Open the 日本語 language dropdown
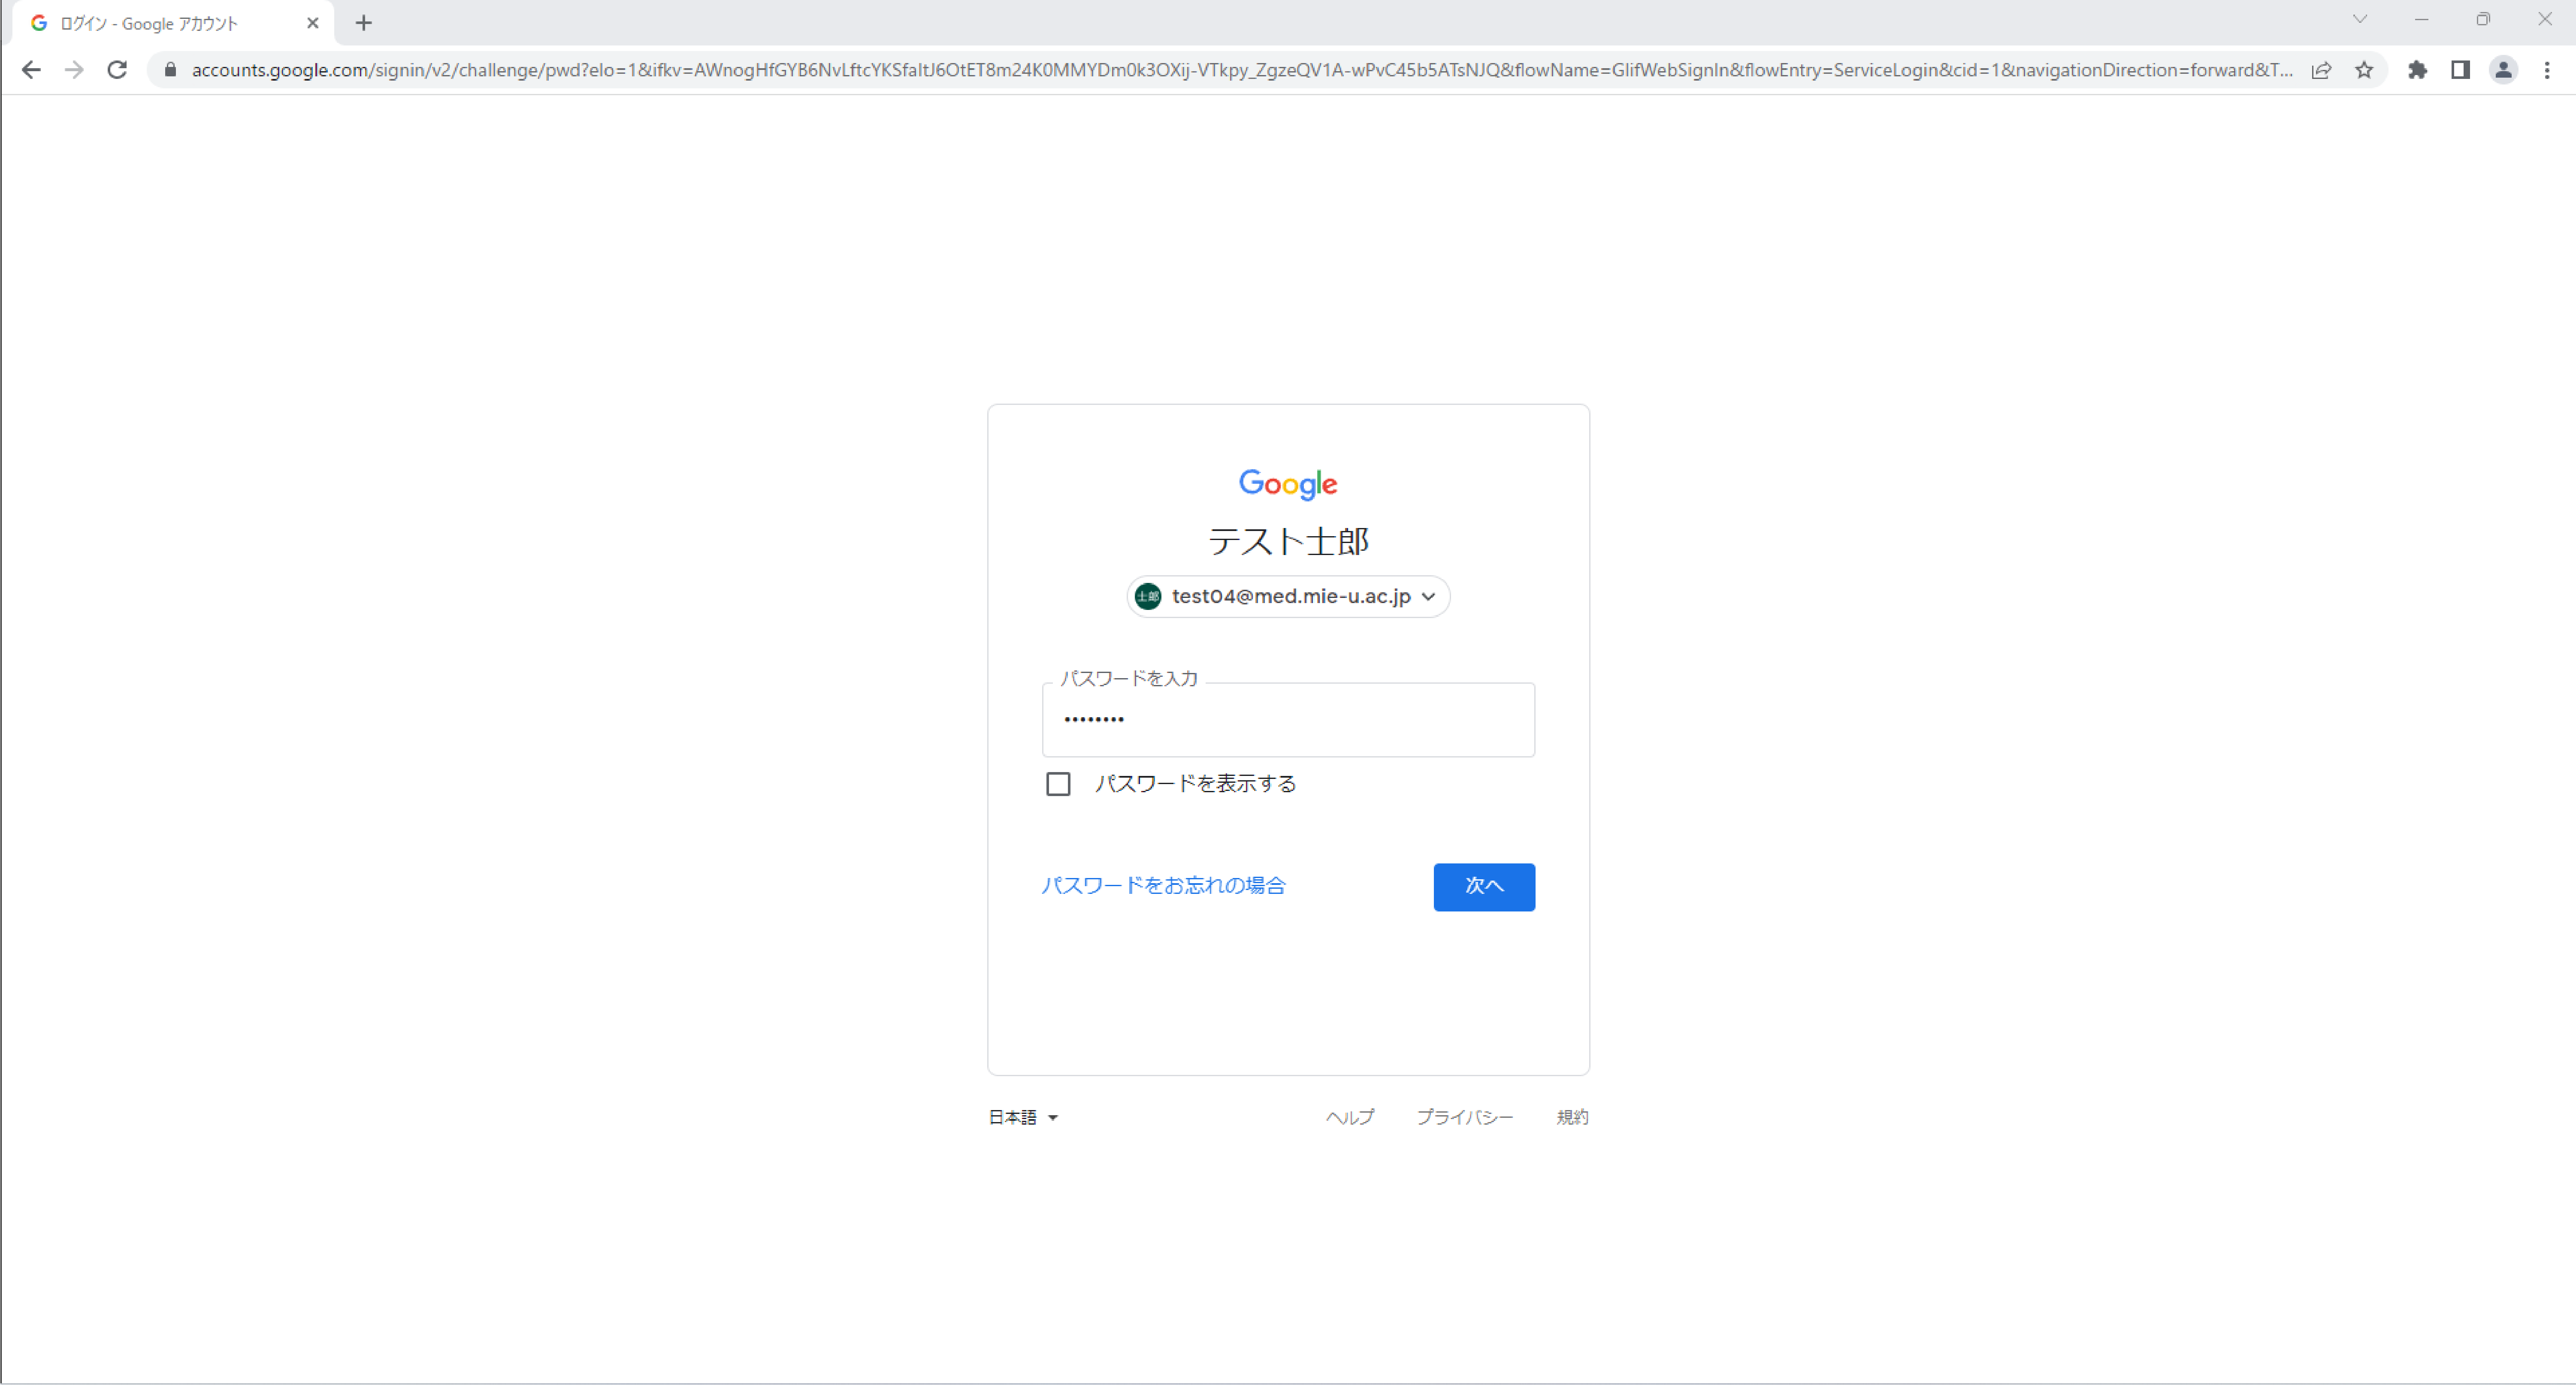The height and width of the screenshot is (1385, 2576). pyautogui.click(x=1023, y=1118)
